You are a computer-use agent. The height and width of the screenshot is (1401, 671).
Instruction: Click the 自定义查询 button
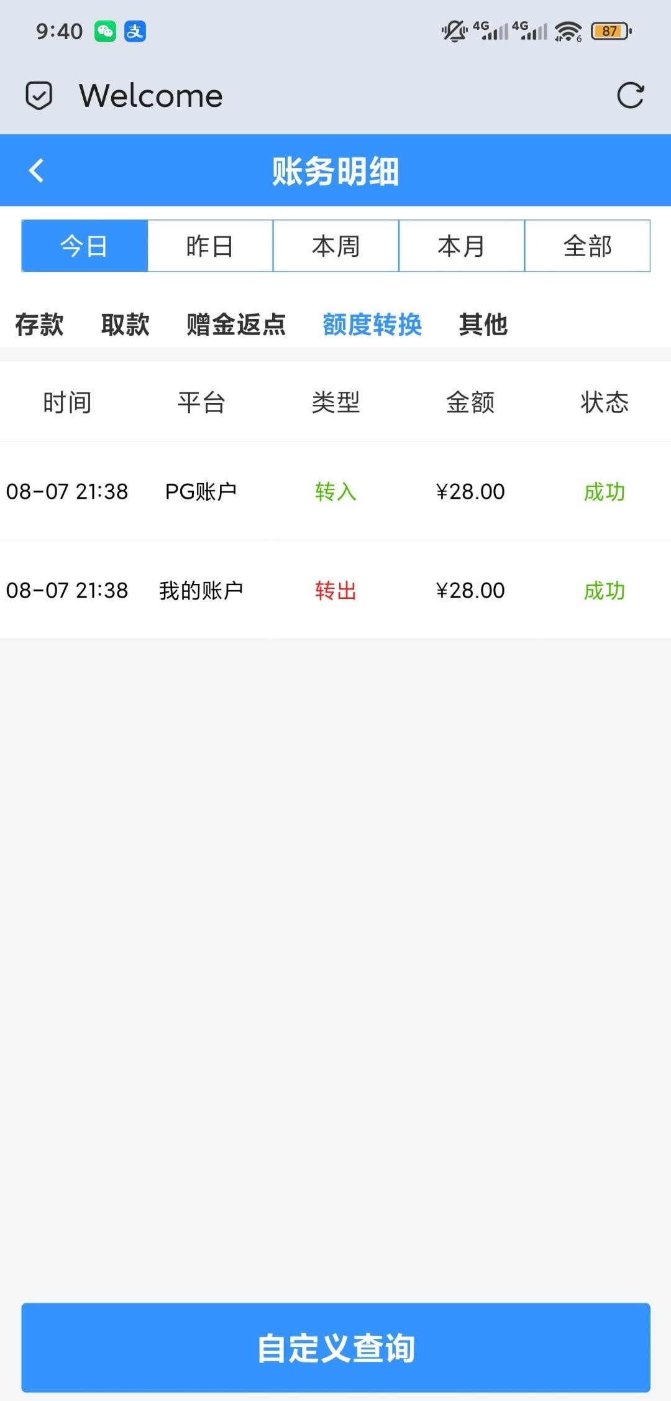click(x=335, y=1348)
